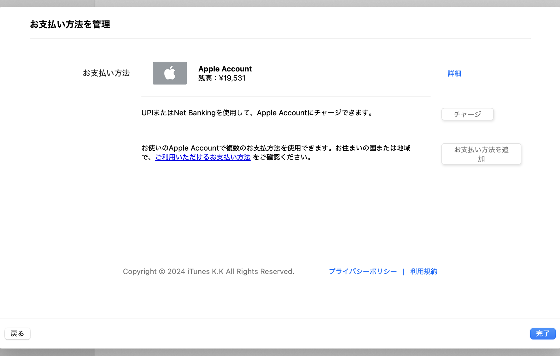The image size is (560, 356).
Task: Click the 戻る button
Action: tap(18, 334)
